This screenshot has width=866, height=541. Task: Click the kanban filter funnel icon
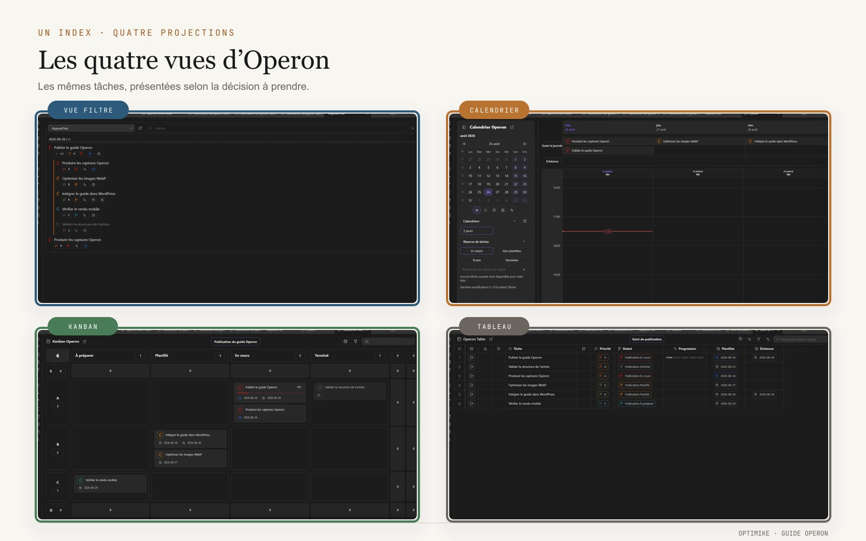click(x=356, y=341)
